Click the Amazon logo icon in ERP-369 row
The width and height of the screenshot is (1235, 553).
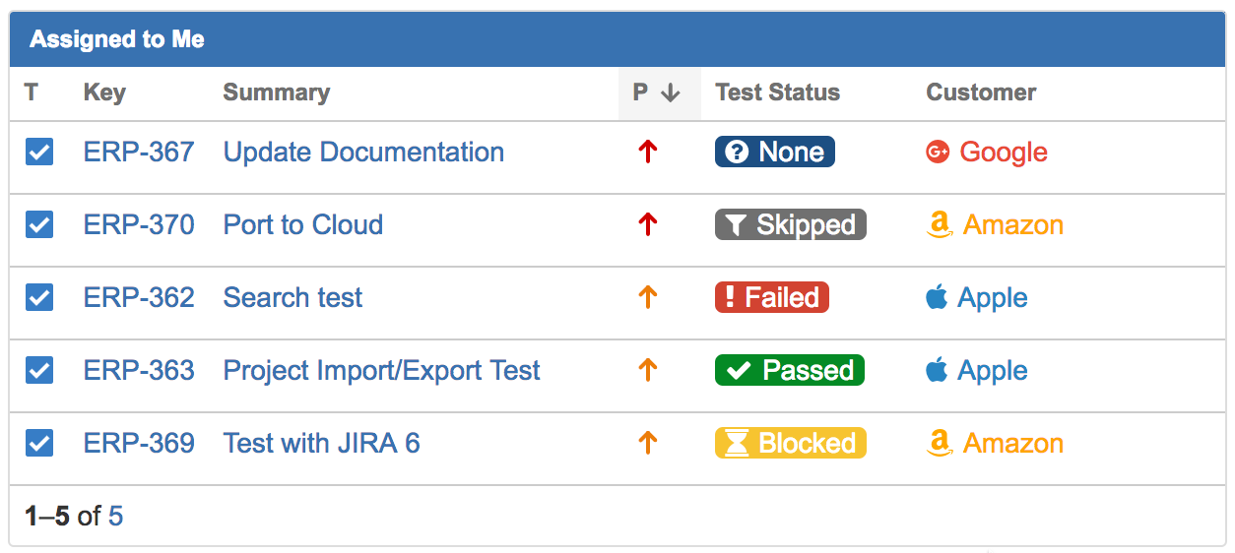pos(940,444)
